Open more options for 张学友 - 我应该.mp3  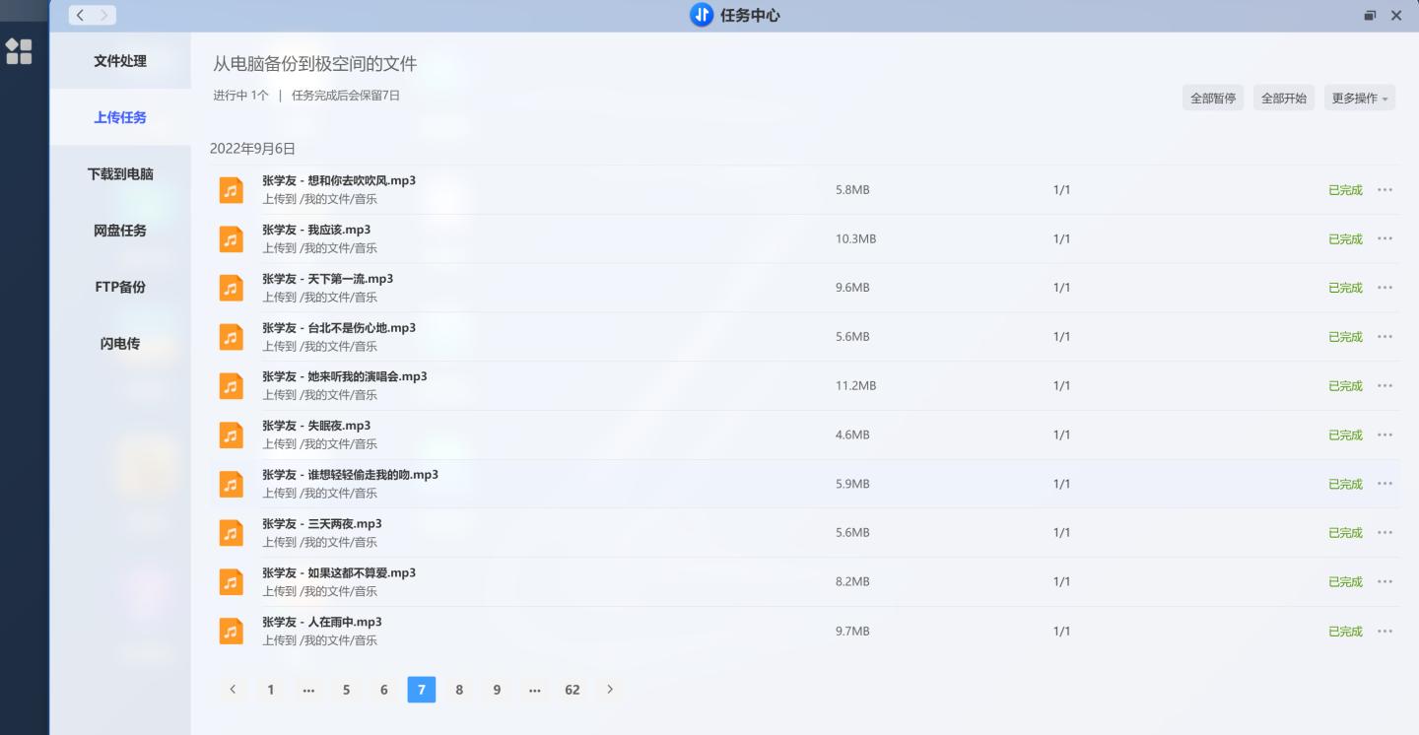1385,238
